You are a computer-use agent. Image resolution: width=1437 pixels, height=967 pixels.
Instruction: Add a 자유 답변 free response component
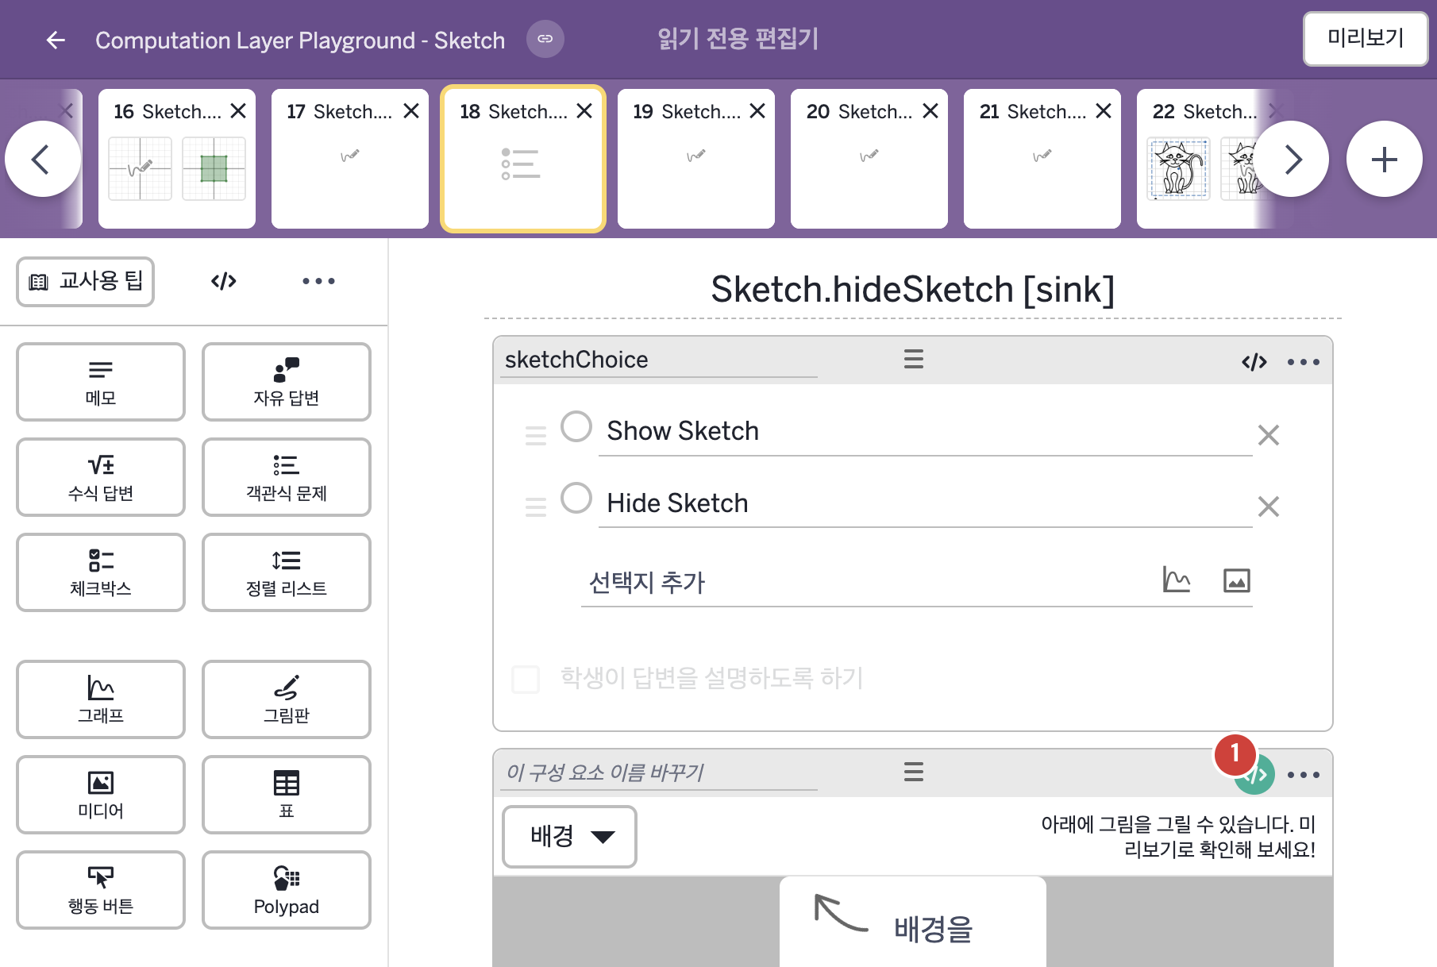pyautogui.click(x=287, y=382)
